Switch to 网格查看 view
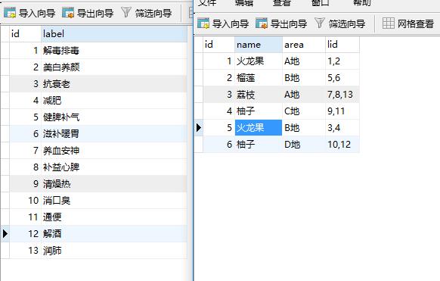 click(408, 23)
